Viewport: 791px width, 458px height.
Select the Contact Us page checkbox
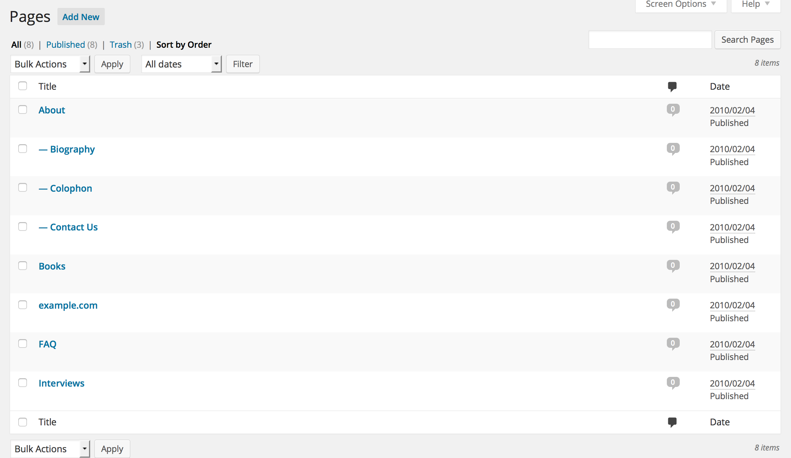(x=23, y=227)
